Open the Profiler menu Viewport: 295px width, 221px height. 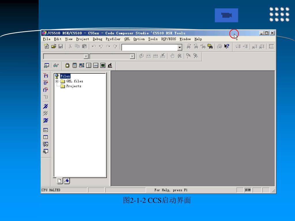[113, 39]
